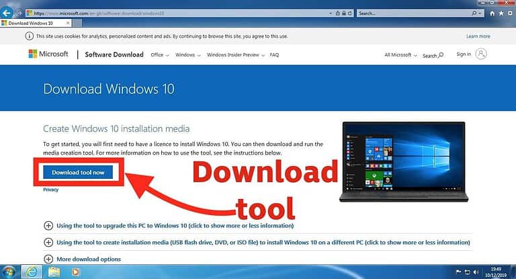
Task: Expand More download options section
Action: [82, 260]
